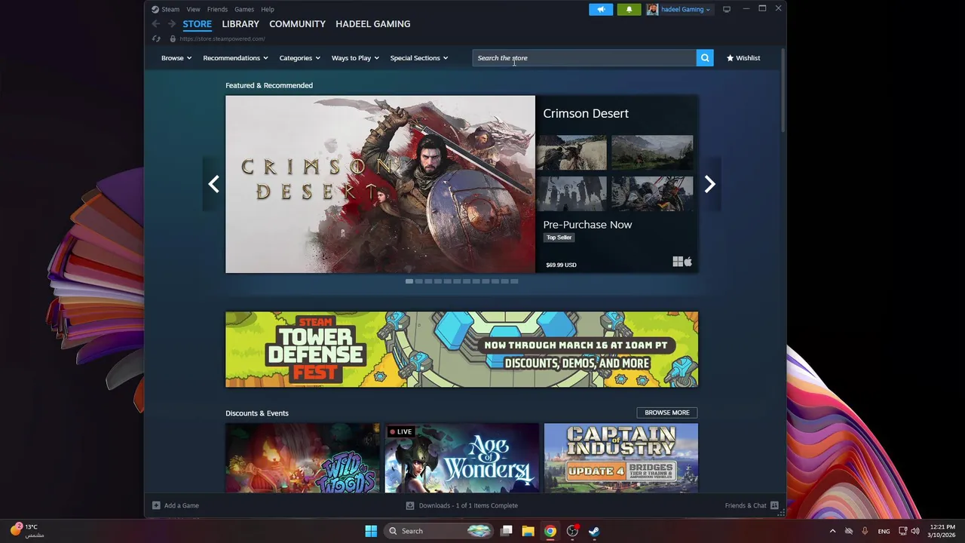Click the Steam taskbar icon

pyautogui.click(x=594, y=531)
